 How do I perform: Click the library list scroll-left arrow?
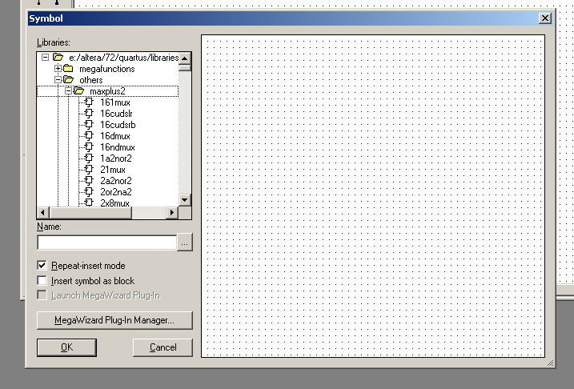pos(43,212)
